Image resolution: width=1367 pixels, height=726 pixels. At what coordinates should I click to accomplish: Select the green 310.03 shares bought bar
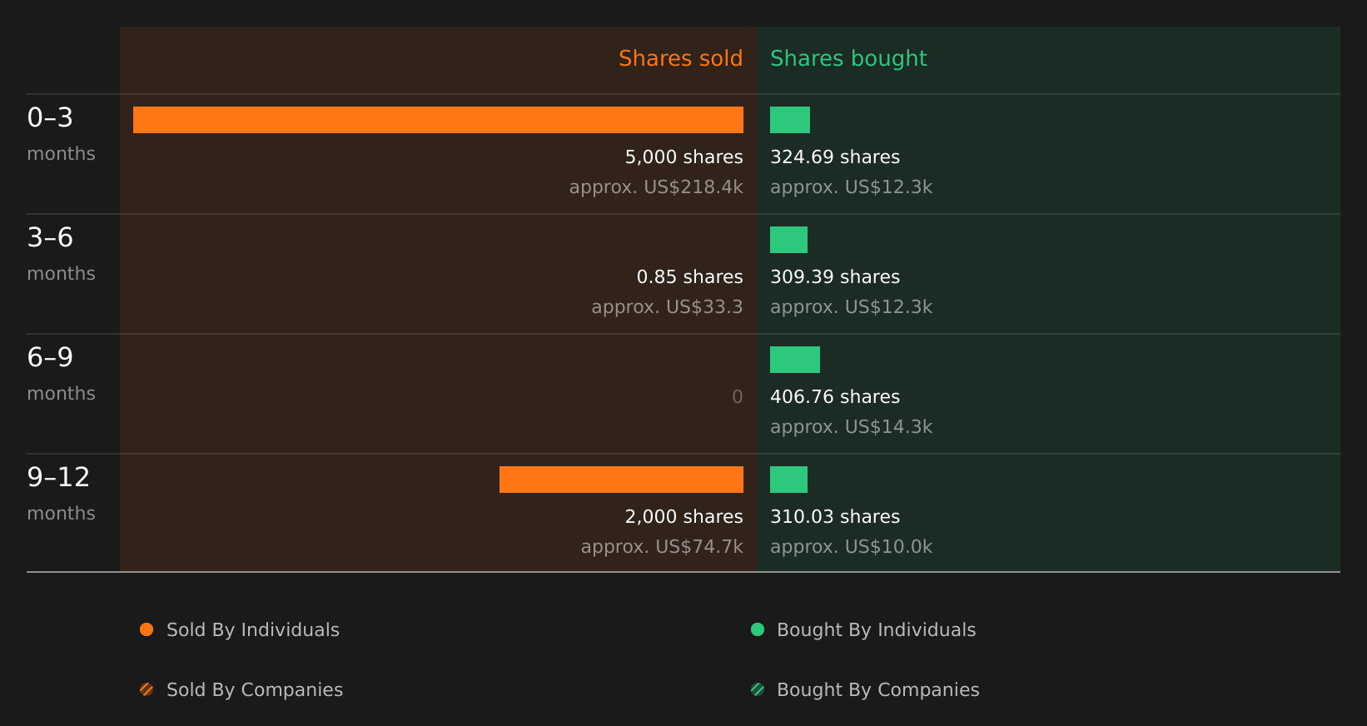point(788,480)
